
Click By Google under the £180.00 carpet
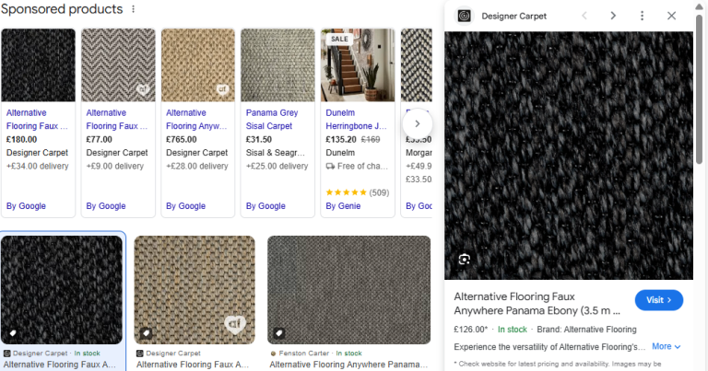pyautogui.click(x=27, y=206)
